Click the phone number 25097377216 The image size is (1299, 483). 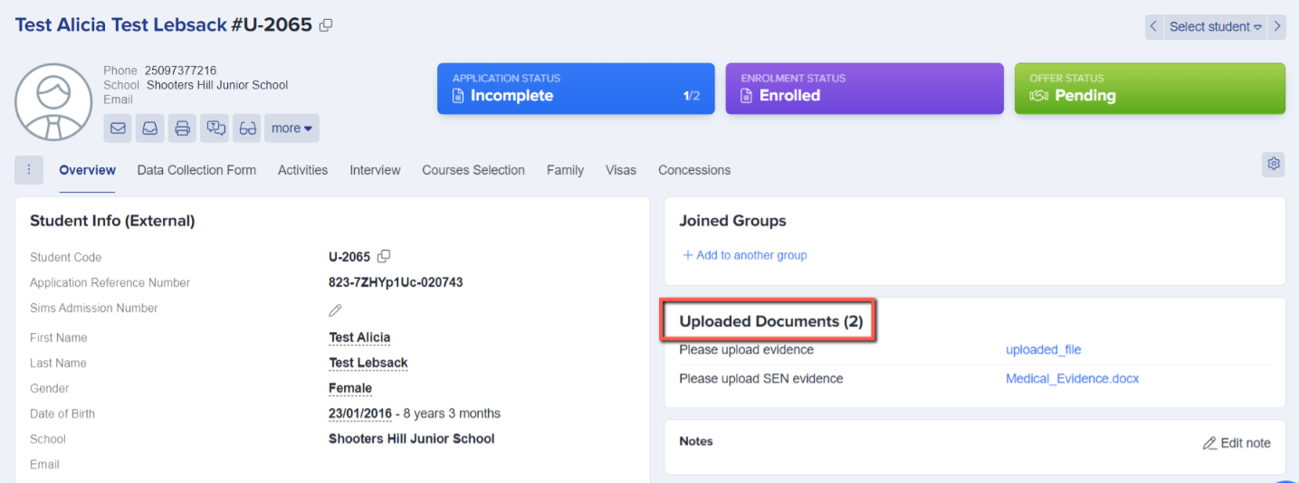pyautogui.click(x=180, y=71)
